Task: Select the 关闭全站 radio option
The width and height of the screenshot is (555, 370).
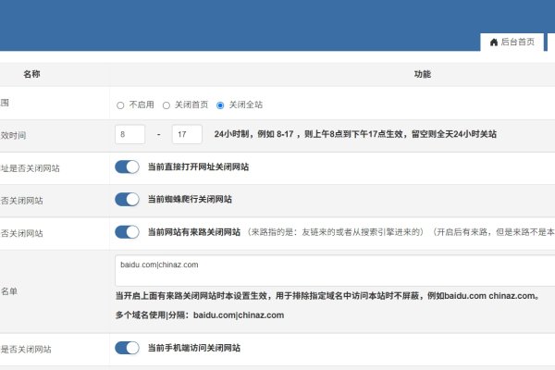Action: (220, 105)
